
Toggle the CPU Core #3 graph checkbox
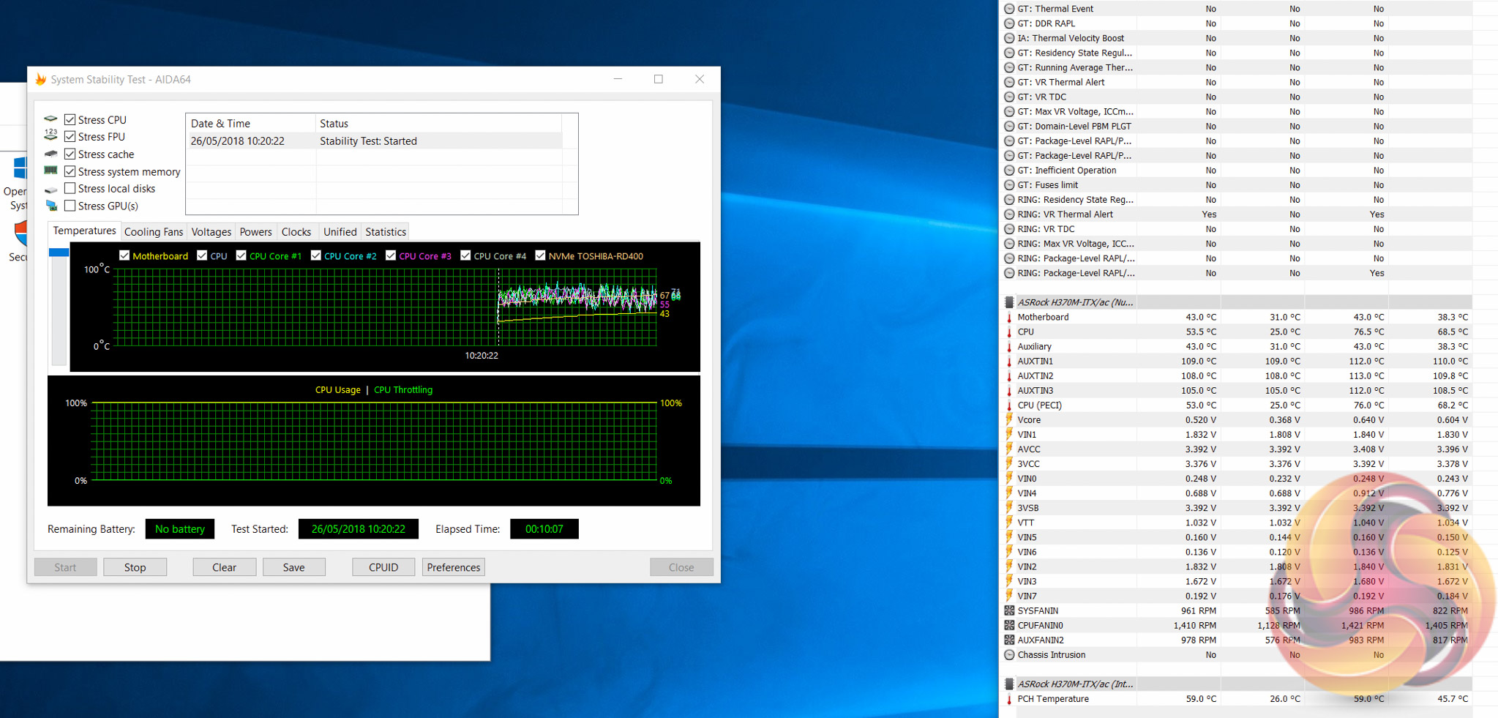click(391, 255)
